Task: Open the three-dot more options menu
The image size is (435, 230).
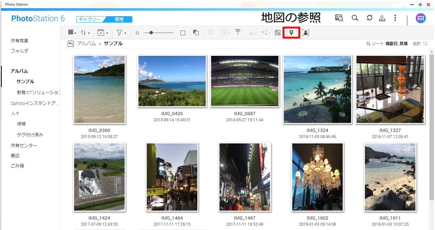Action: click(x=395, y=18)
